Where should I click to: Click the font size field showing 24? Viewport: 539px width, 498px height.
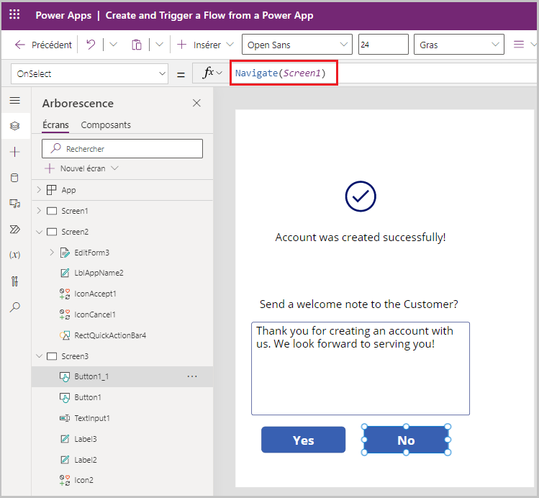(384, 45)
